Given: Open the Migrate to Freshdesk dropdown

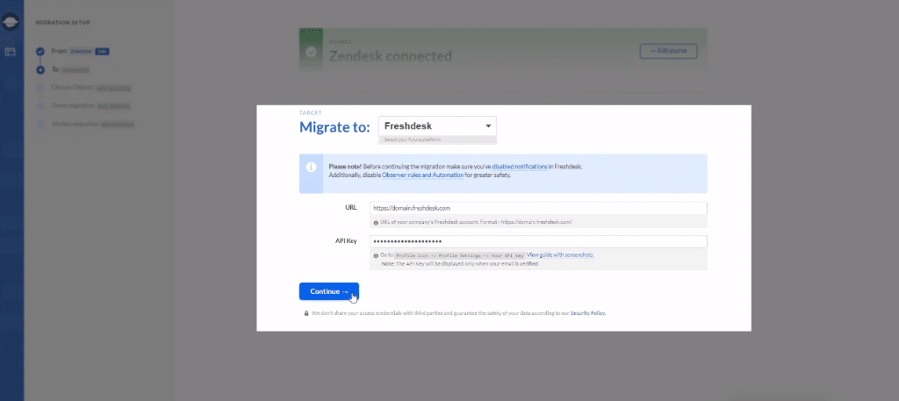Looking at the screenshot, I should click(x=437, y=126).
